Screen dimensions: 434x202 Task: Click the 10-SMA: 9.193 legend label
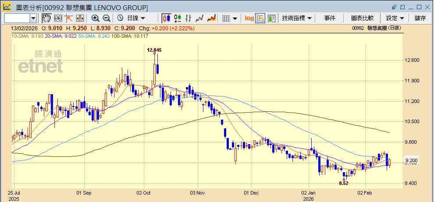coord(27,36)
